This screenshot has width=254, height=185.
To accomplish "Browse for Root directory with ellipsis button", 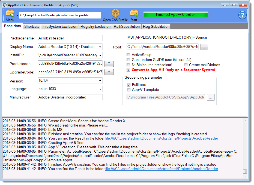I will click(x=204, y=47).
